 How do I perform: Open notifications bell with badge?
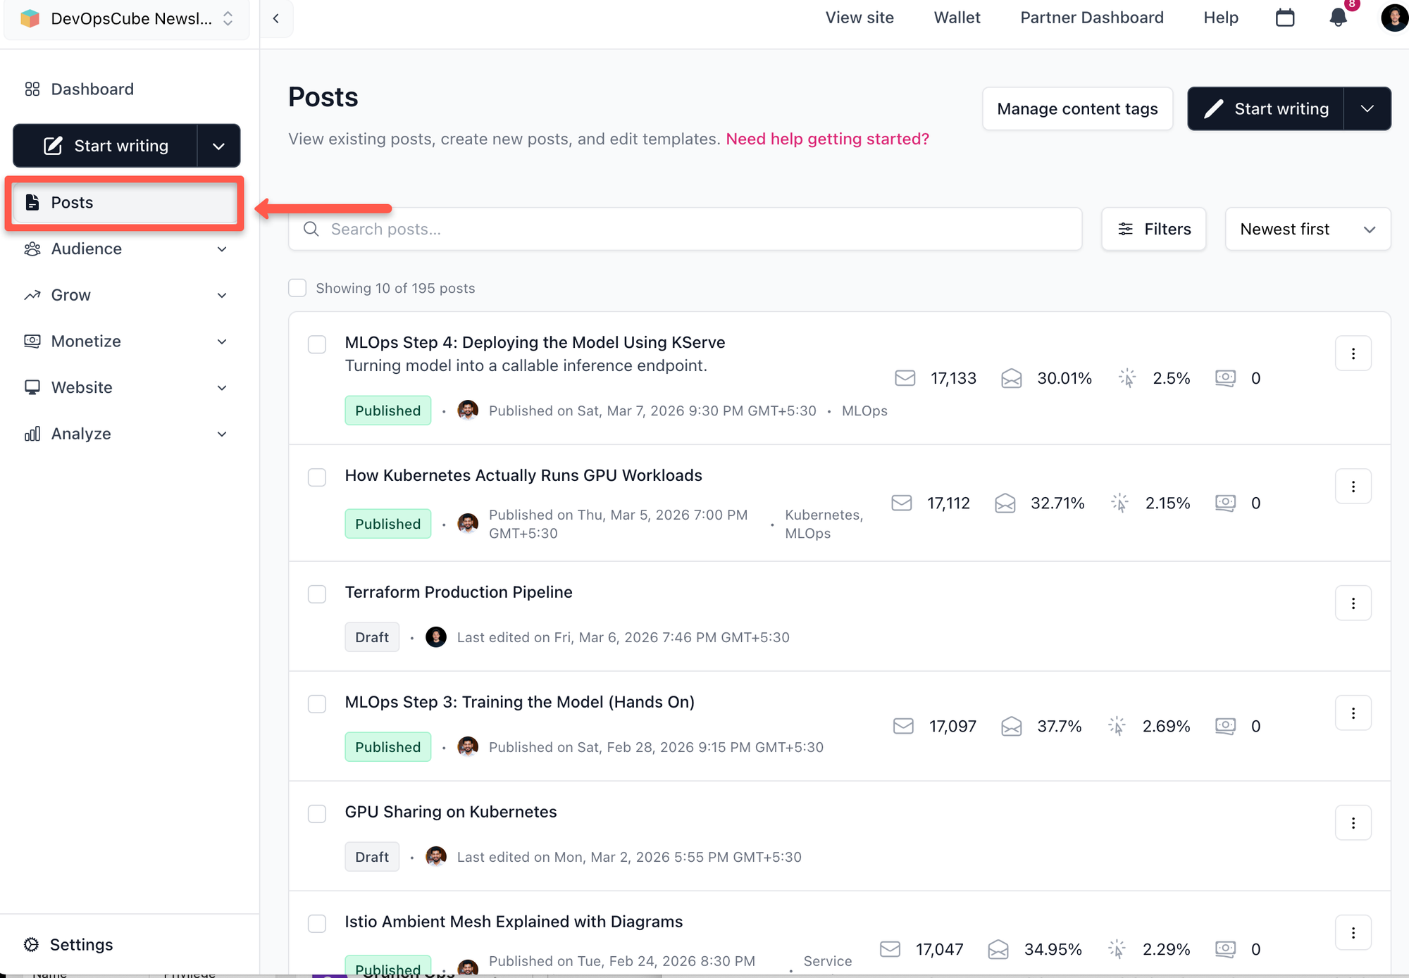pyautogui.click(x=1338, y=18)
